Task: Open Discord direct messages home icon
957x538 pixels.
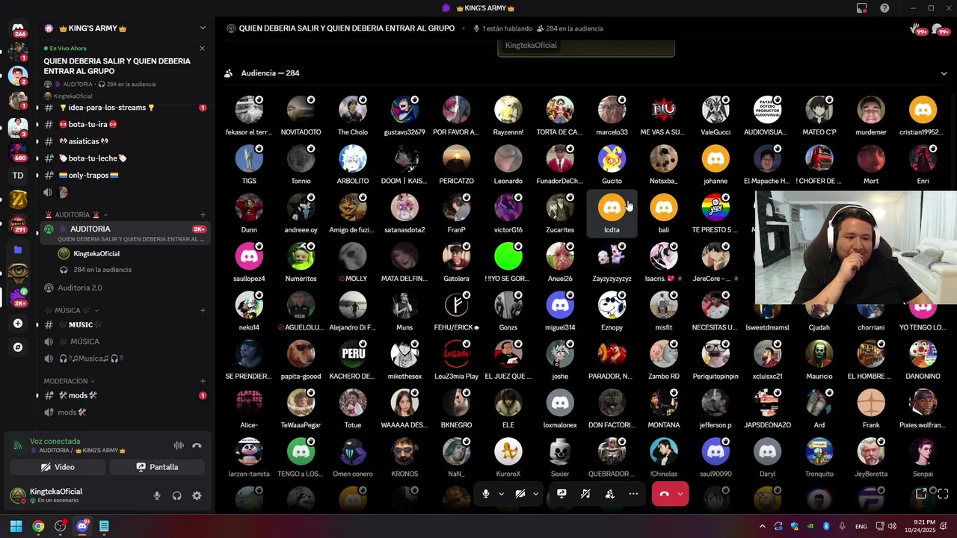Action: pos(18,28)
